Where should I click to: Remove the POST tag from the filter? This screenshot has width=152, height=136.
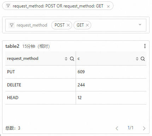pyautogui.click(x=68, y=25)
